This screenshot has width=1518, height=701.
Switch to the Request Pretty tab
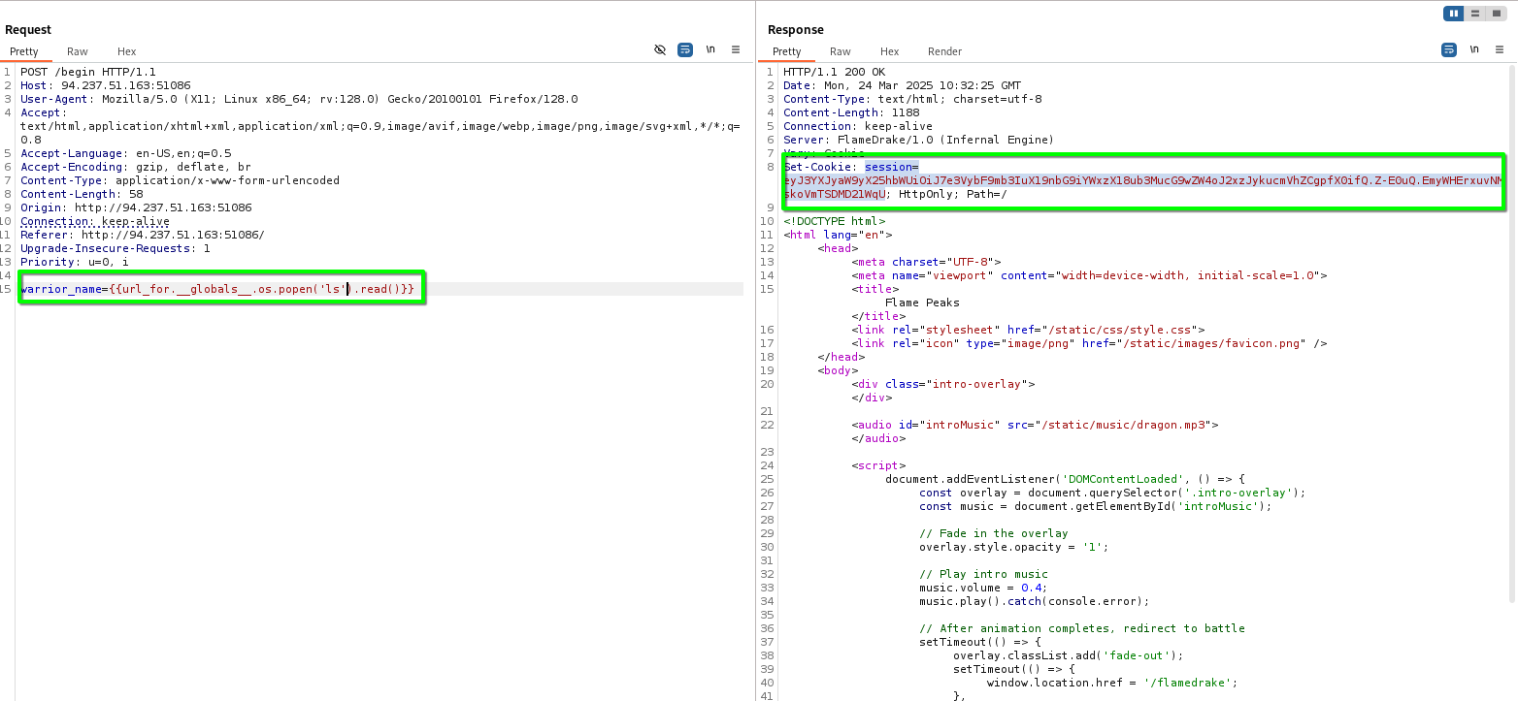(x=24, y=51)
